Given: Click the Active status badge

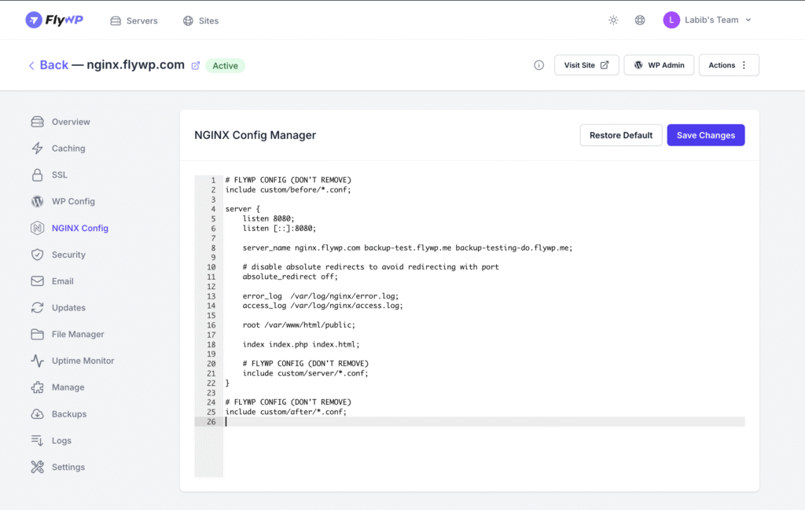Looking at the screenshot, I should click(226, 66).
